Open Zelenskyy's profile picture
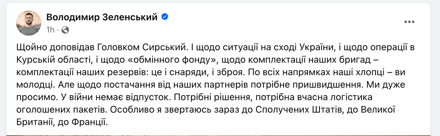Viewport: 440px width, 136px height. point(29,23)
